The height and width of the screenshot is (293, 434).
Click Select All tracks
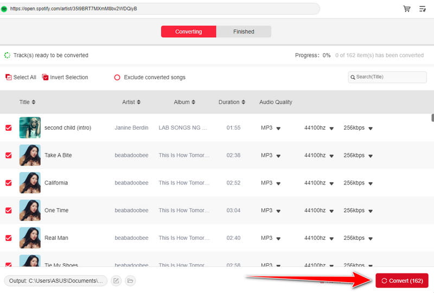[x=21, y=78]
